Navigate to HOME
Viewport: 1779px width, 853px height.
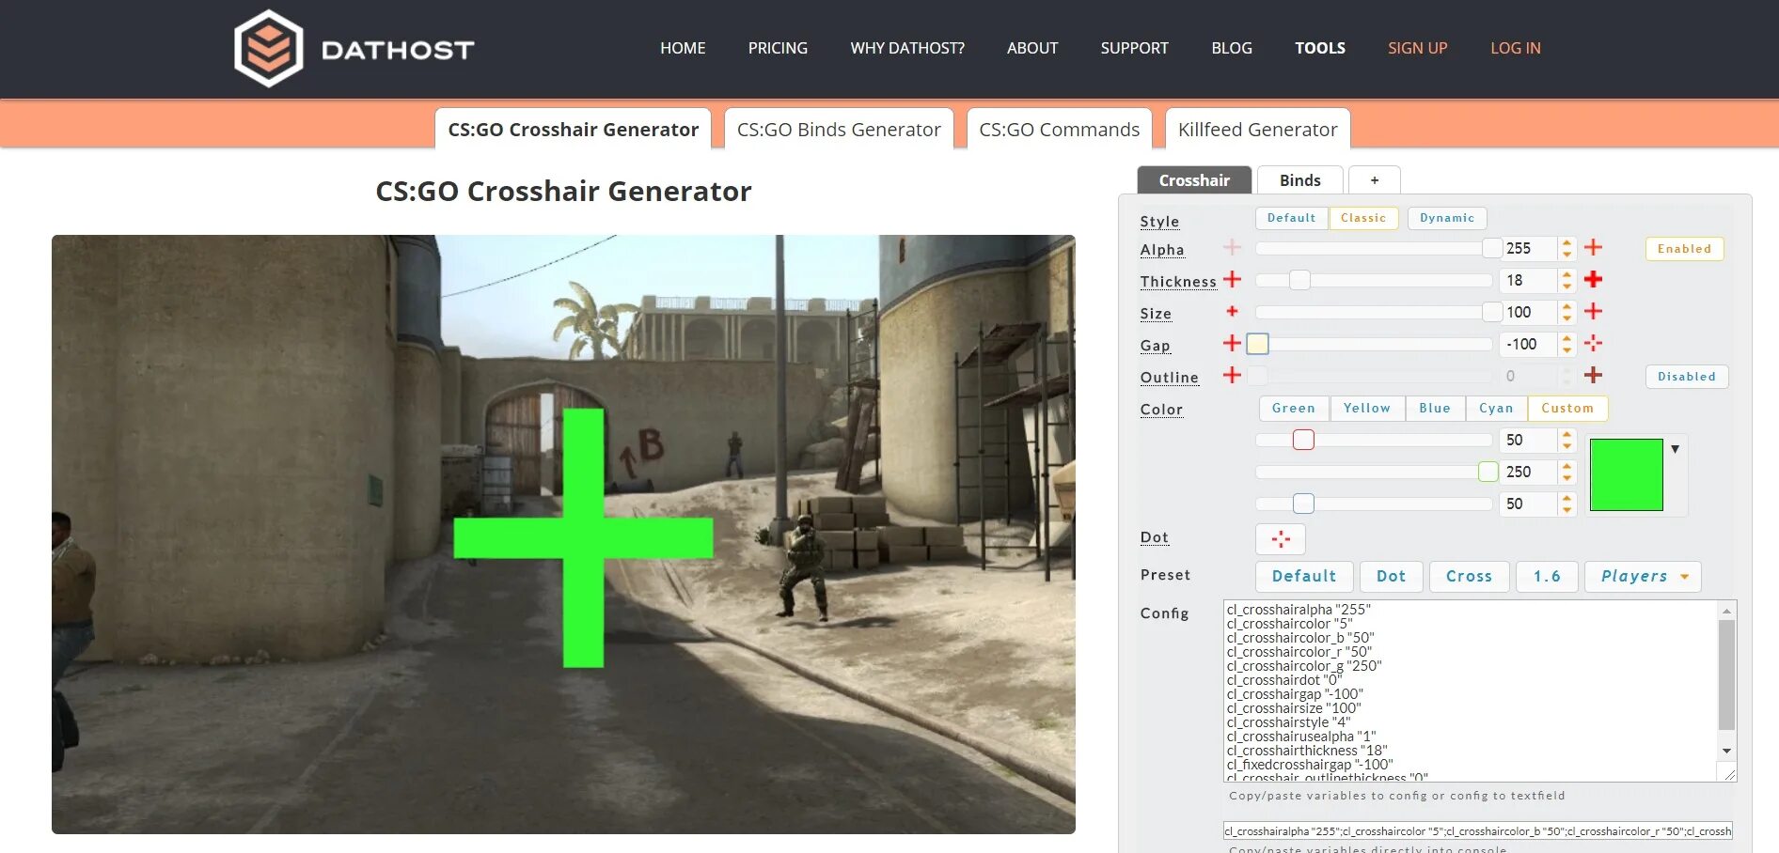point(683,48)
